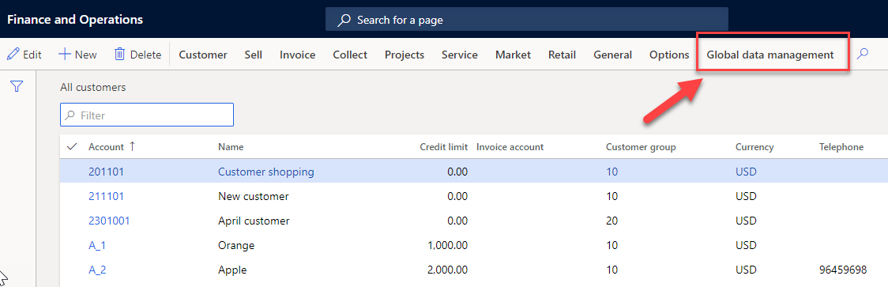Open the Market action tab

[x=513, y=55]
